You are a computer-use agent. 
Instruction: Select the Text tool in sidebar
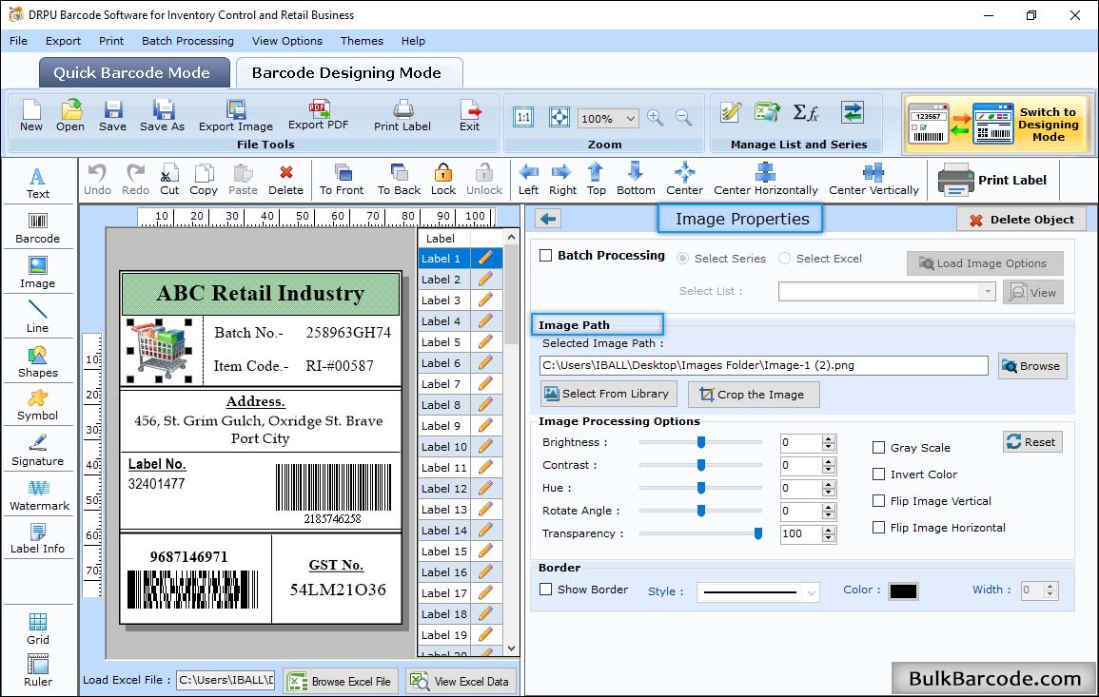[38, 183]
